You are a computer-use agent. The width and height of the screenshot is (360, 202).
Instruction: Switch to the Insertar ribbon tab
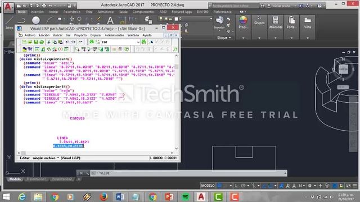(x=37, y=12)
